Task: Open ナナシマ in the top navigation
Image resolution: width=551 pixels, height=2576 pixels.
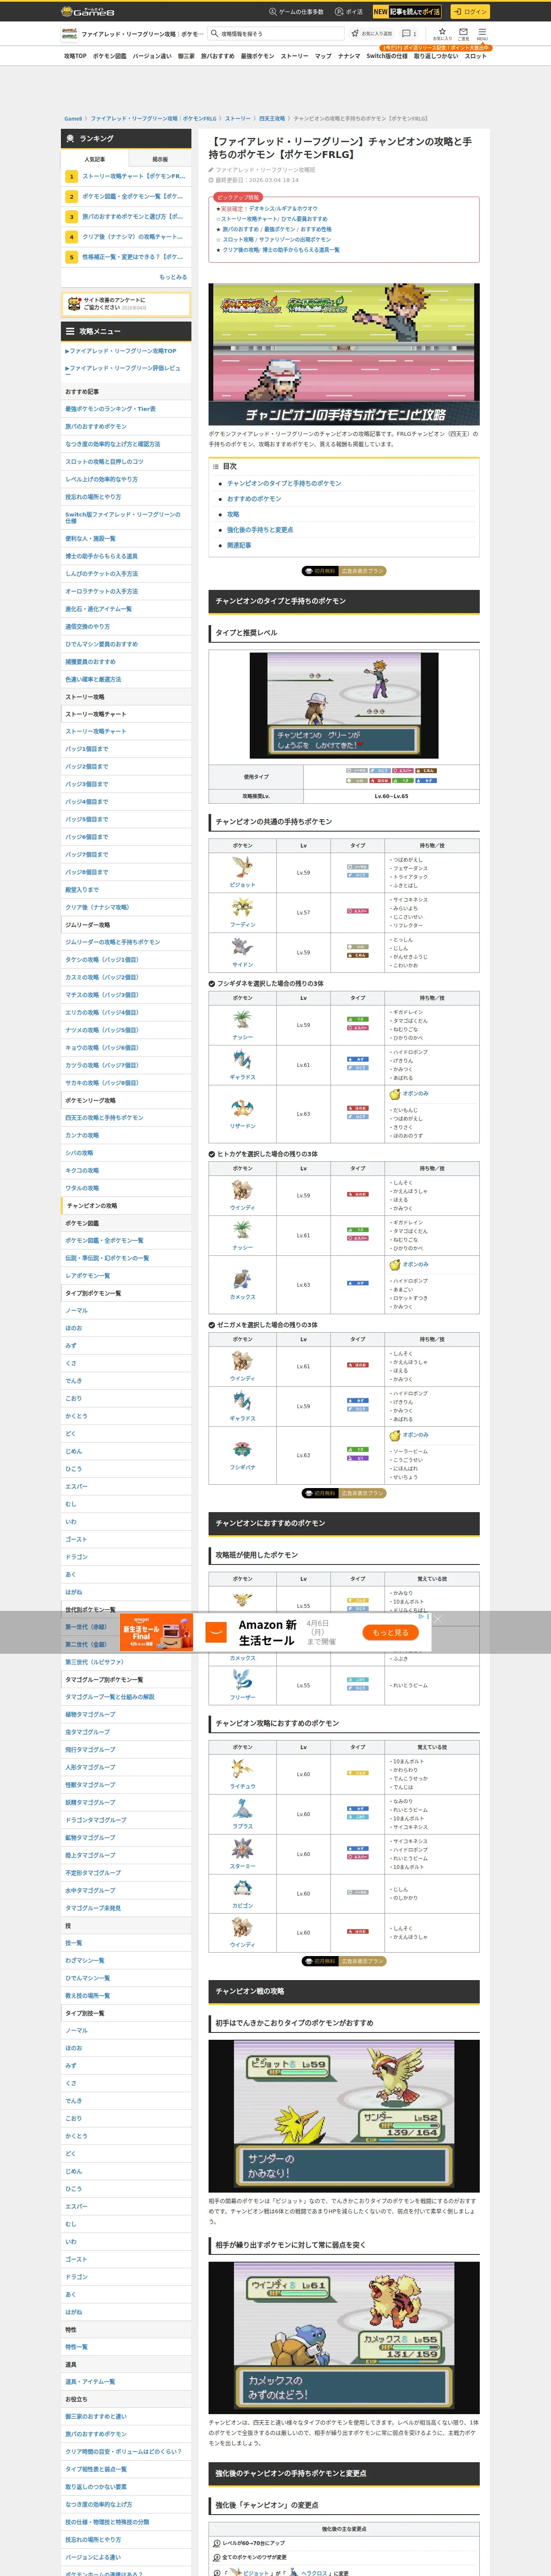Action: pyautogui.click(x=349, y=56)
